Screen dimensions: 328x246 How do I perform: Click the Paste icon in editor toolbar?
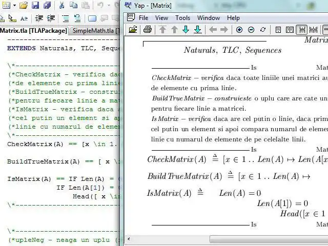(x=86, y=5)
